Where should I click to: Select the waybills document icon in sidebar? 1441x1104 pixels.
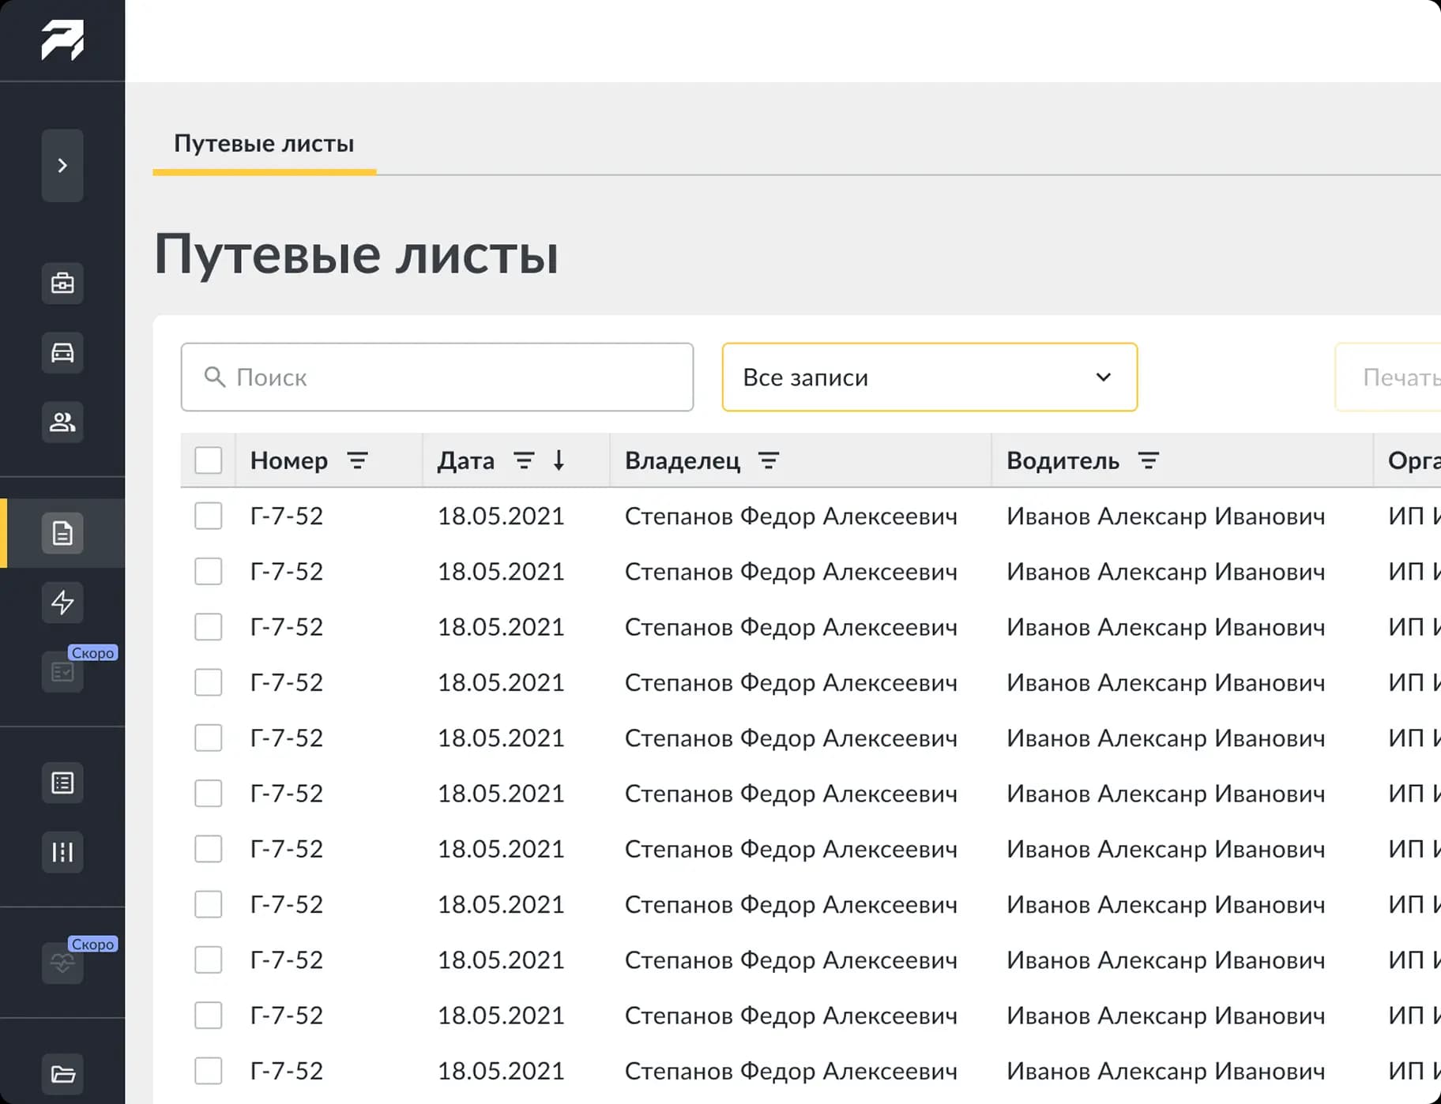[62, 533]
